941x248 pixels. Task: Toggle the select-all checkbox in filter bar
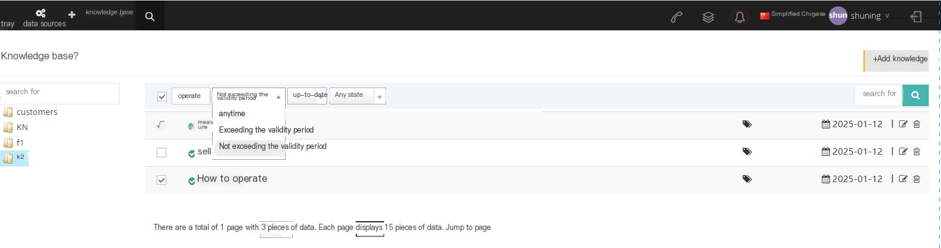click(162, 96)
